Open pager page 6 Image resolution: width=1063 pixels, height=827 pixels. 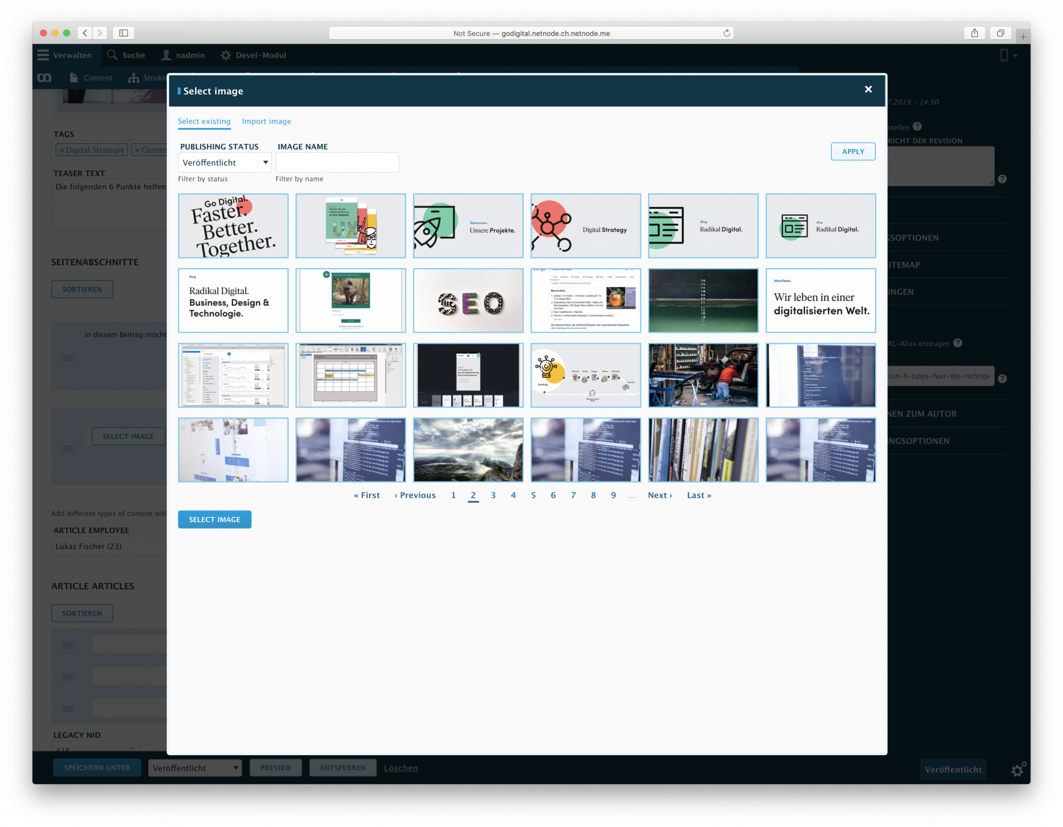click(553, 495)
